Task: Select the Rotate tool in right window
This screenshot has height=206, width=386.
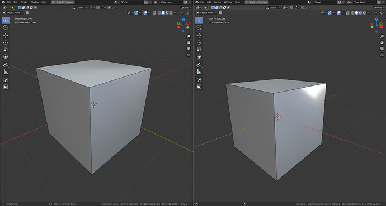Action: pos(199,42)
